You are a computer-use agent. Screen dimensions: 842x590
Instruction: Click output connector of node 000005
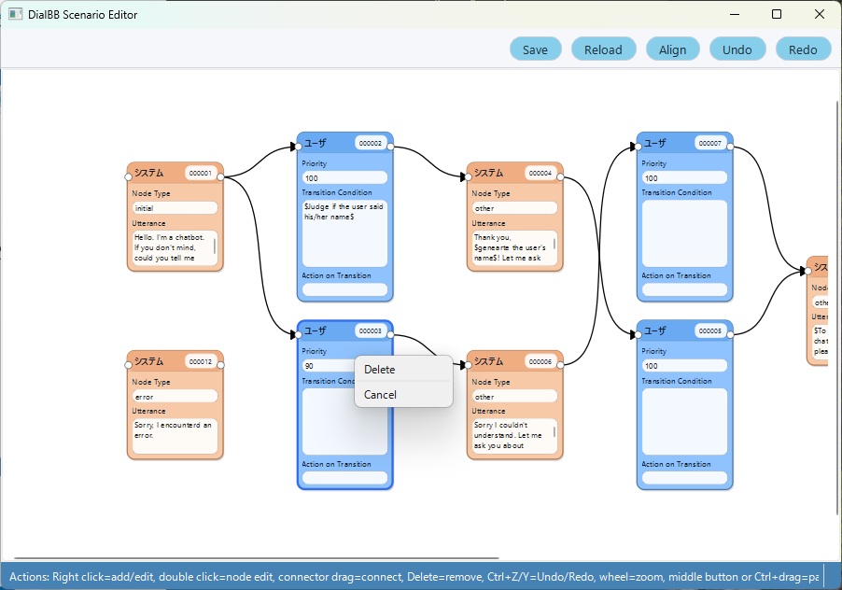[x=730, y=334]
